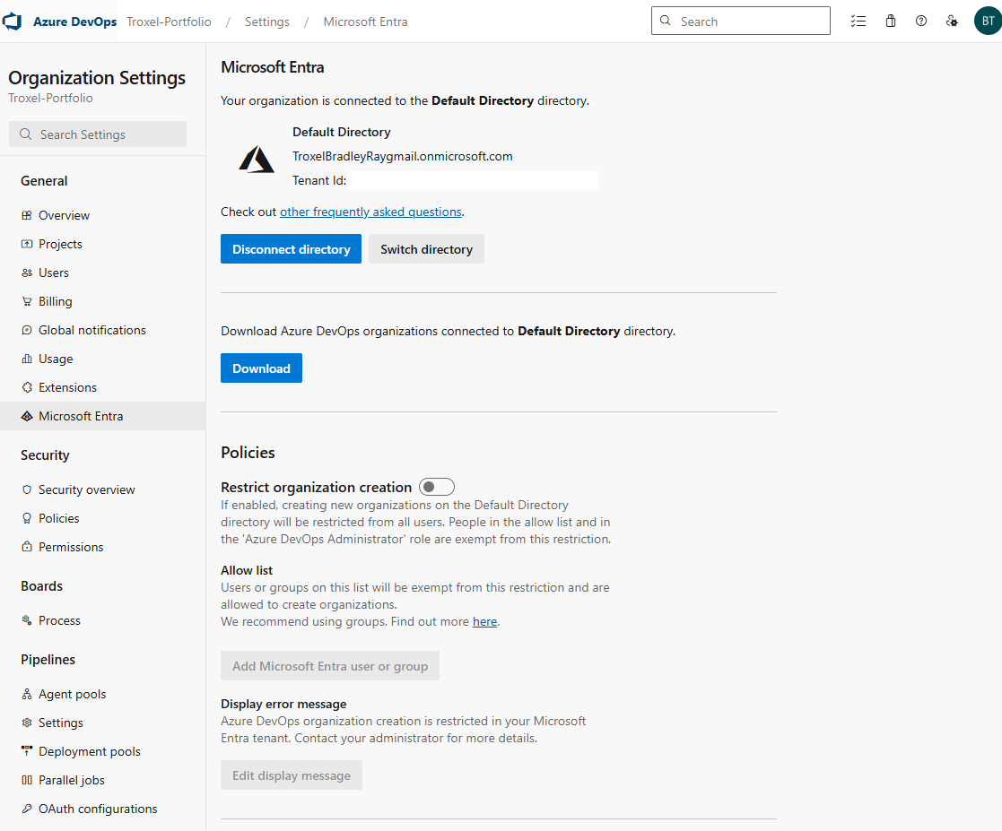Click the Usage bar chart icon
This screenshot has width=1002, height=831.
coord(27,359)
